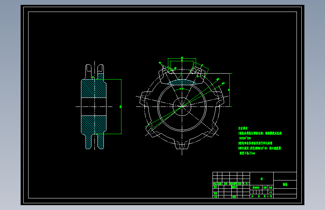Click the scale value 1:1 in the title block

(x=271, y=192)
